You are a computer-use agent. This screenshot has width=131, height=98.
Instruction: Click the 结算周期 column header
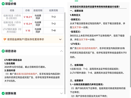point(53,10)
